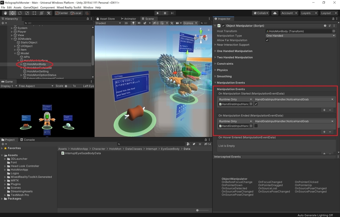Open Inspector panel three-dot menu

(337, 19)
